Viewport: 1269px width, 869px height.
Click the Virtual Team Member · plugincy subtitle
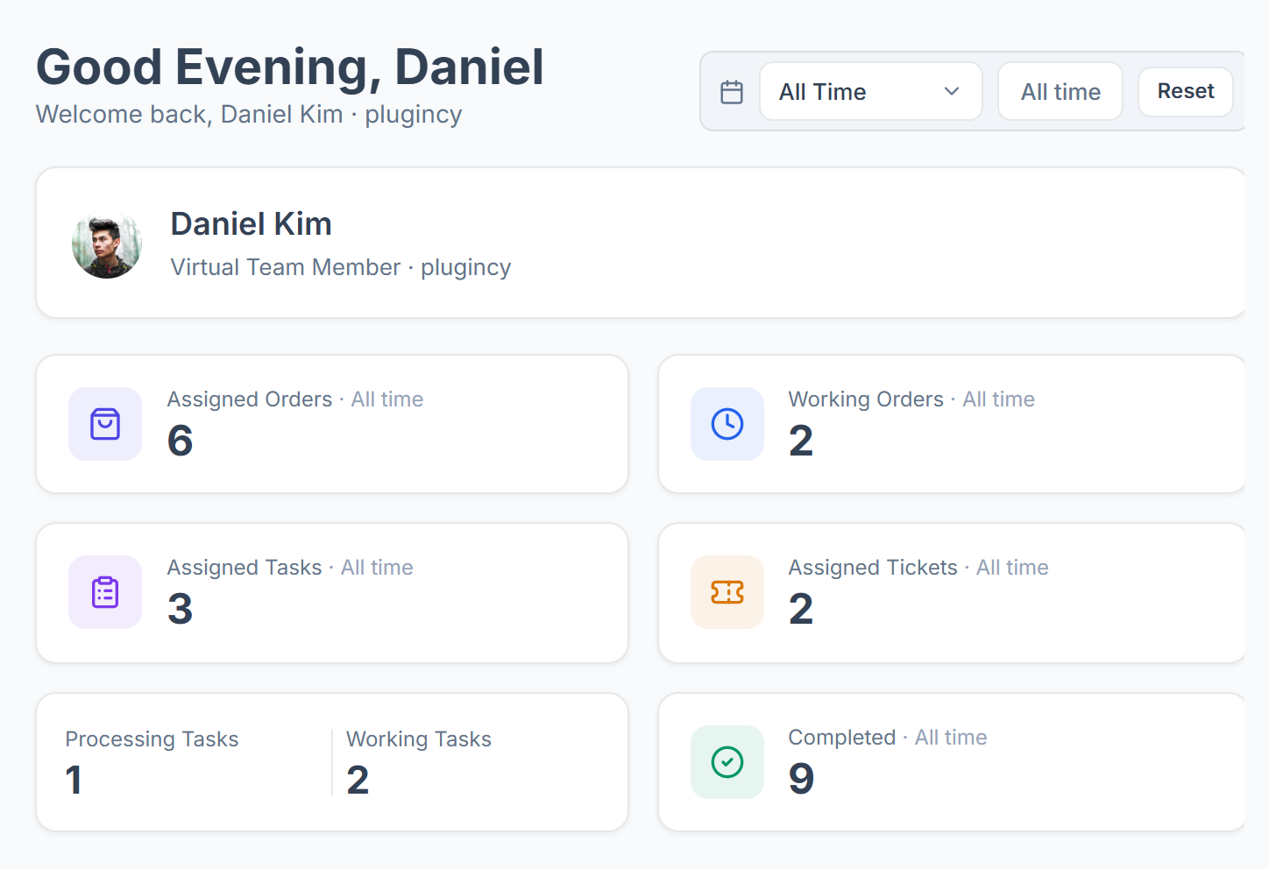(x=341, y=267)
